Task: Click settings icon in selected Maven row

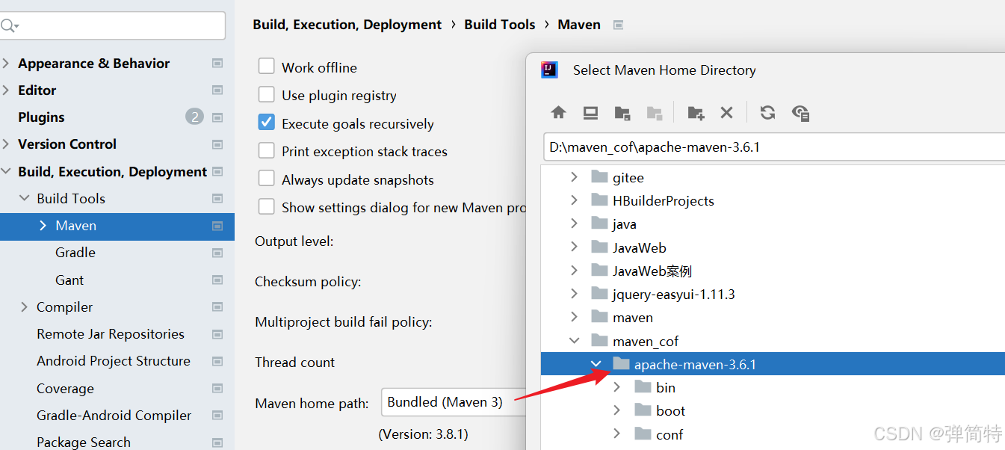Action: pyautogui.click(x=217, y=226)
